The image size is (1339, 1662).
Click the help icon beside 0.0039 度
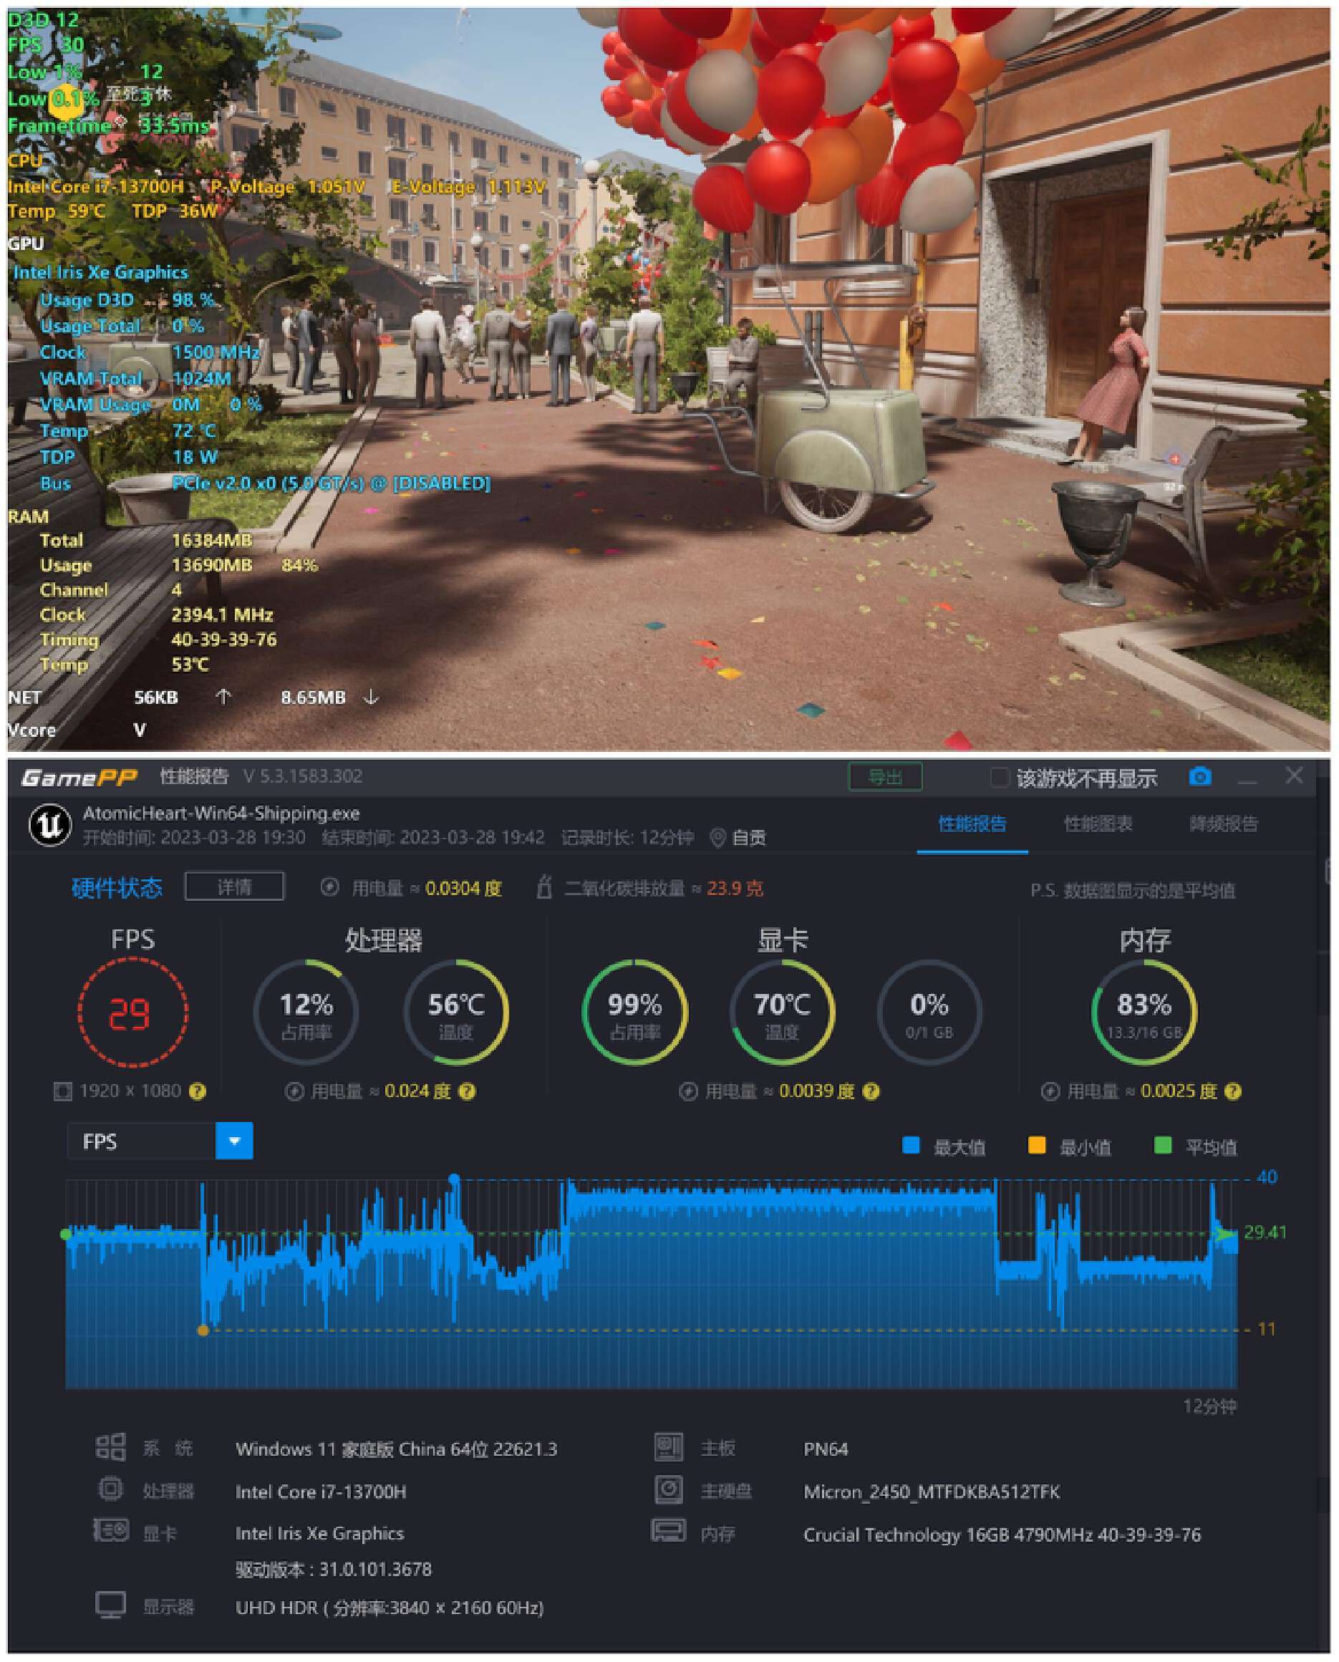point(871,1091)
